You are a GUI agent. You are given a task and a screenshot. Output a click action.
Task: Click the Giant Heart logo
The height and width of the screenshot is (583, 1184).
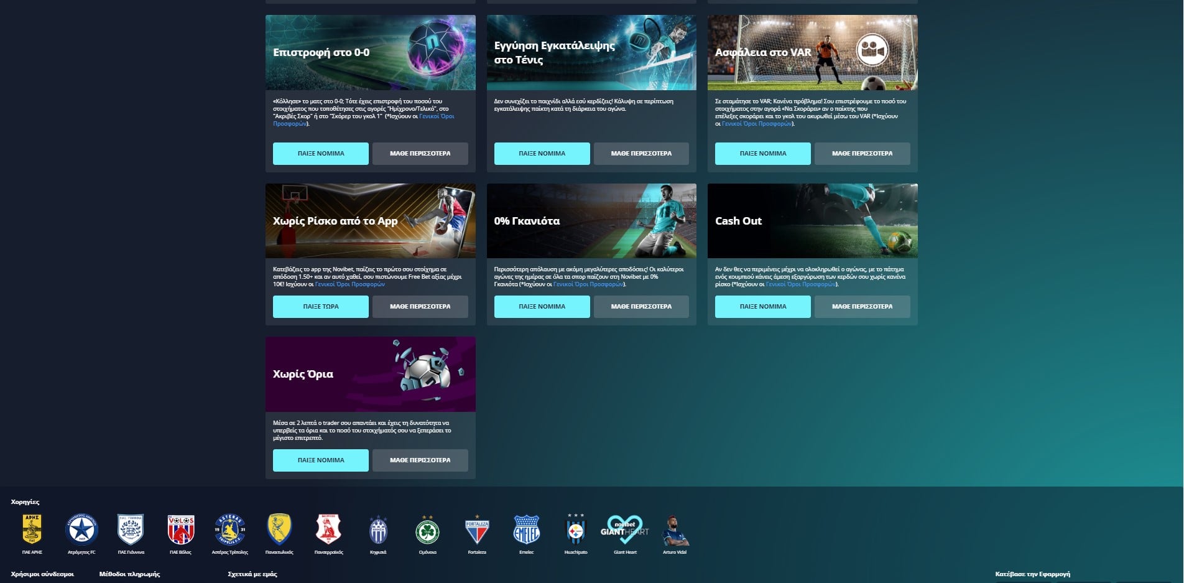click(x=625, y=529)
